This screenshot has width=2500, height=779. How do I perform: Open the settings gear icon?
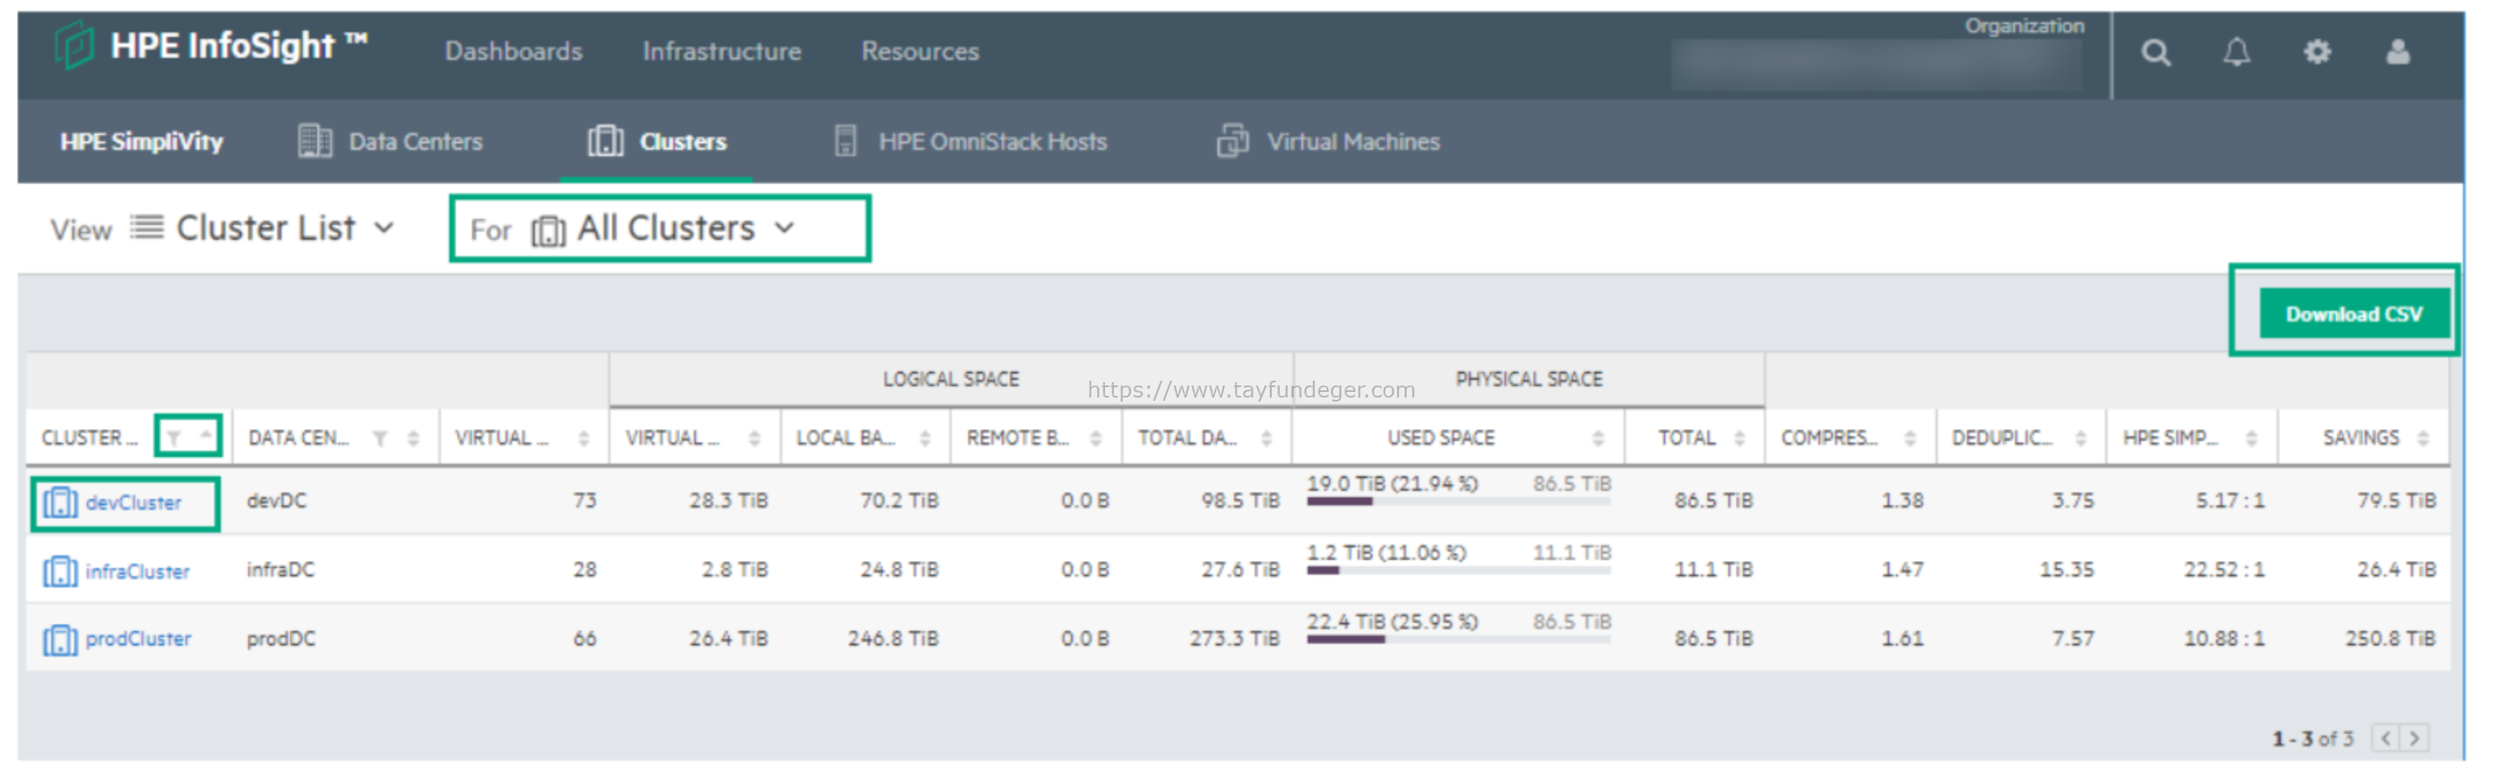(x=2316, y=52)
